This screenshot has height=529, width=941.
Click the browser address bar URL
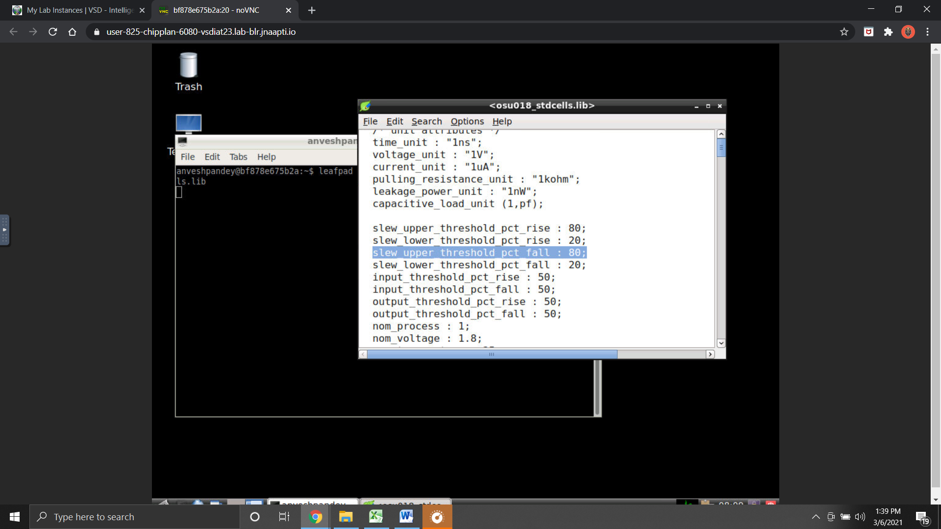(201, 32)
